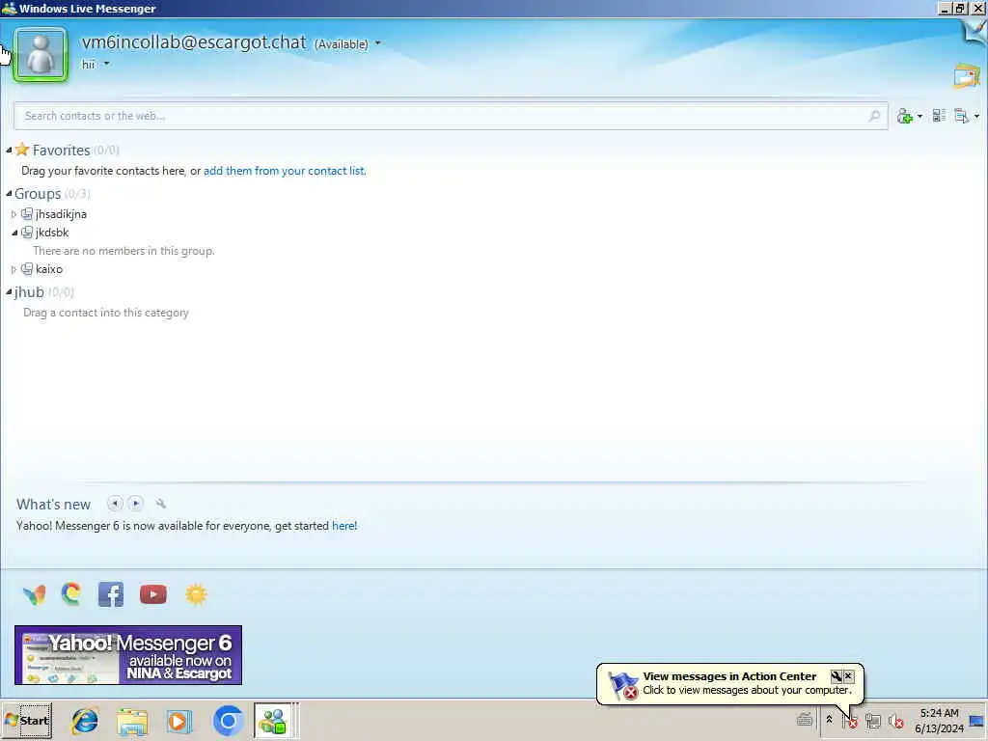Viewport: 988px width, 741px height.
Task: Collapse the Groups category
Action: pyautogui.click(x=9, y=193)
